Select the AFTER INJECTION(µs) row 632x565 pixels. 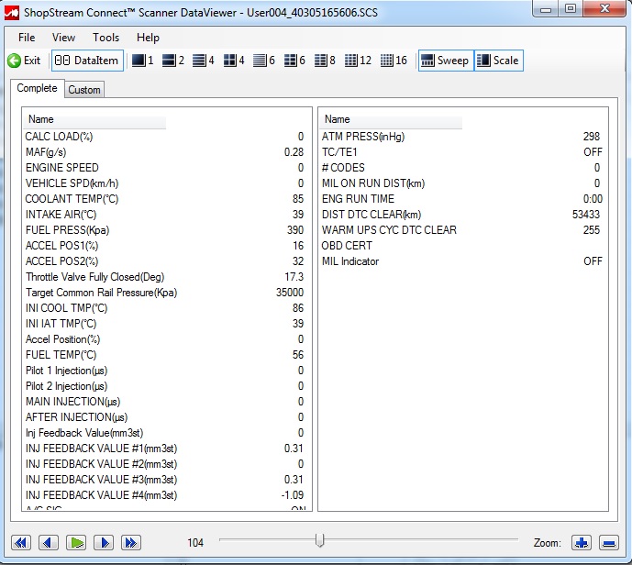166,417
